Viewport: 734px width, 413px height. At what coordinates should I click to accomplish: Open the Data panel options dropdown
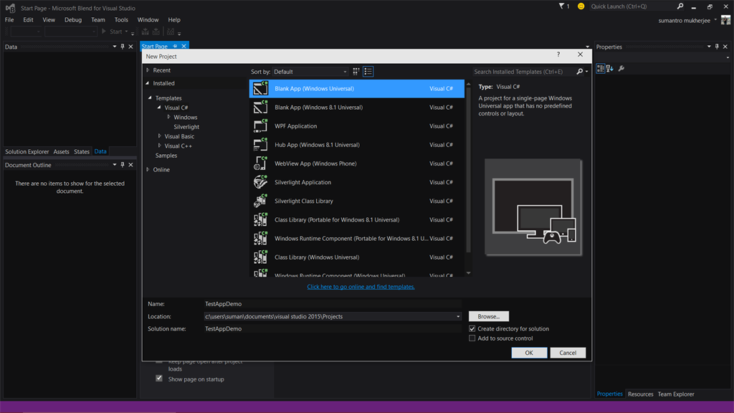point(115,47)
